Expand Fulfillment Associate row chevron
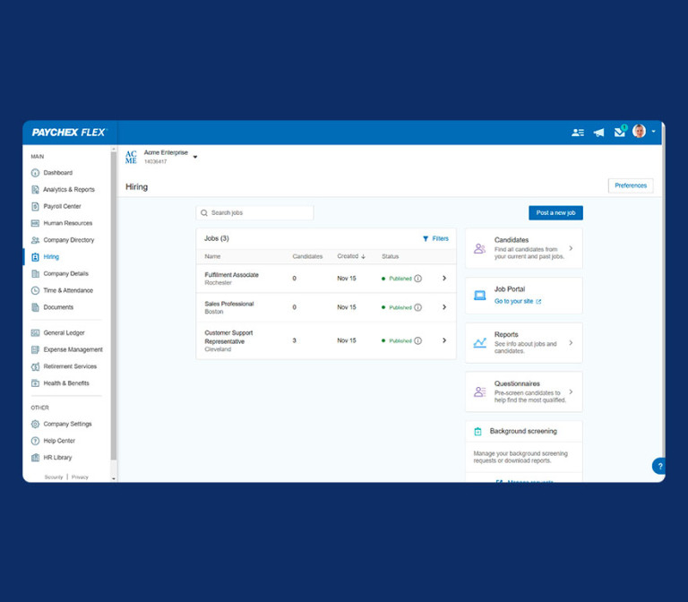688x602 pixels. click(x=444, y=279)
